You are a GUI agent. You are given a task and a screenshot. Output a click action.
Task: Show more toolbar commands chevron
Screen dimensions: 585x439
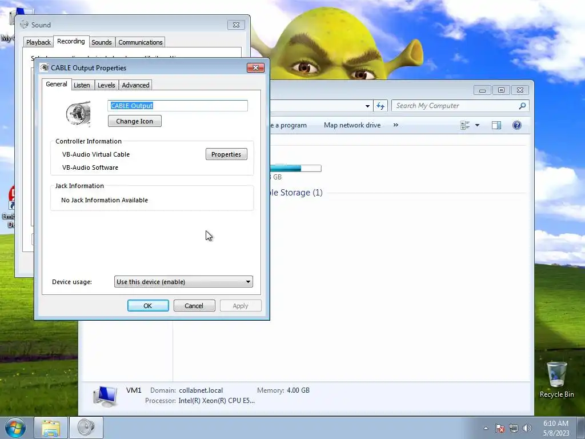(x=396, y=125)
